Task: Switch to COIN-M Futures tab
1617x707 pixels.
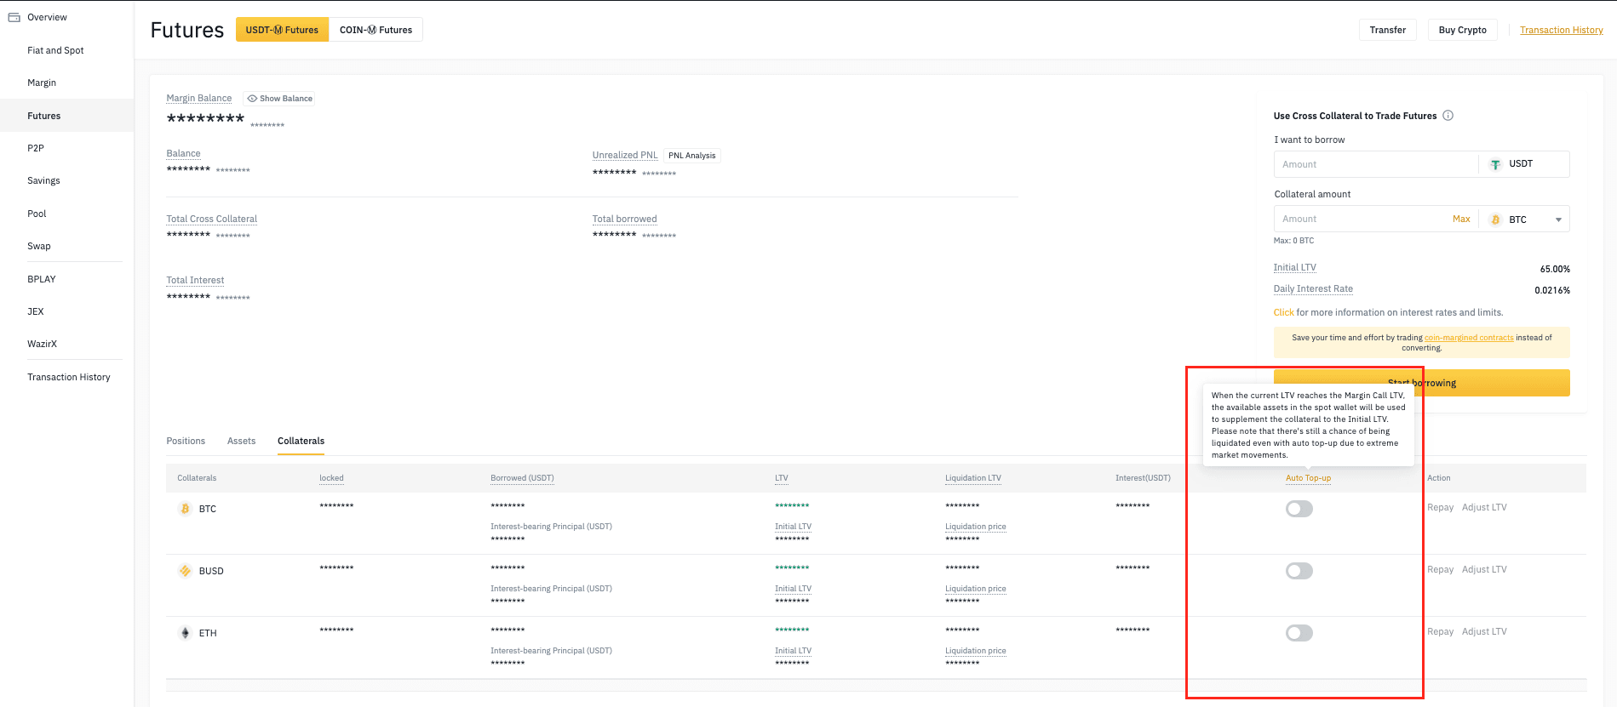Action: pyautogui.click(x=376, y=30)
